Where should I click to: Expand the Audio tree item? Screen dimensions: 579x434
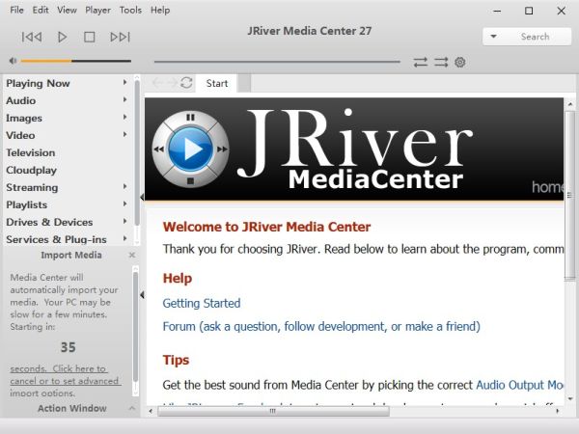[x=124, y=100]
